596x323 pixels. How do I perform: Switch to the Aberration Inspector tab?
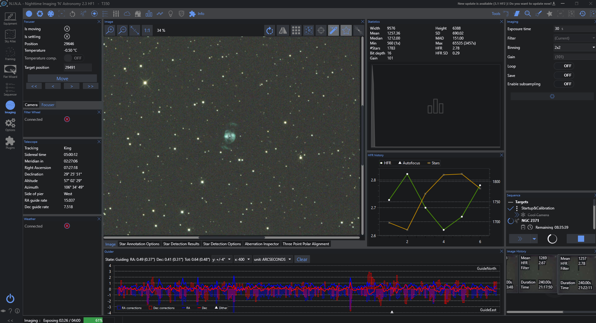click(261, 244)
